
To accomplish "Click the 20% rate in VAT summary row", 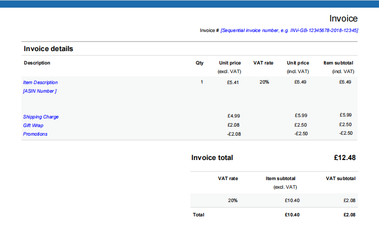I will (233, 201).
